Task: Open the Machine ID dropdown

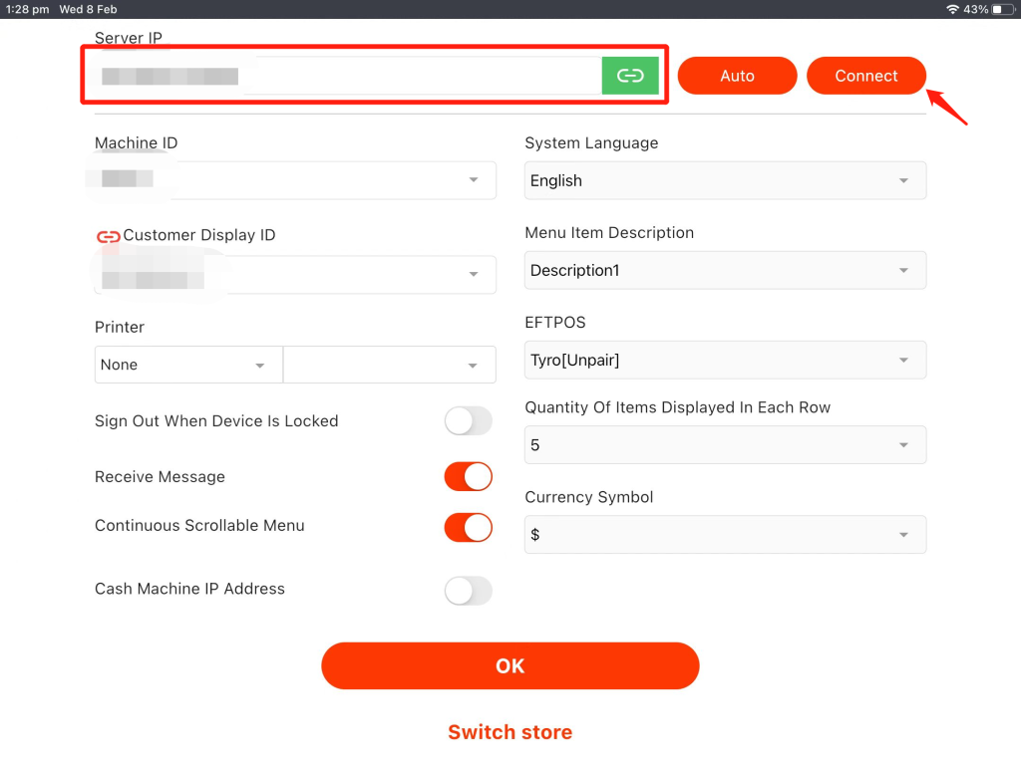Action: pyautogui.click(x=295, y=180)
